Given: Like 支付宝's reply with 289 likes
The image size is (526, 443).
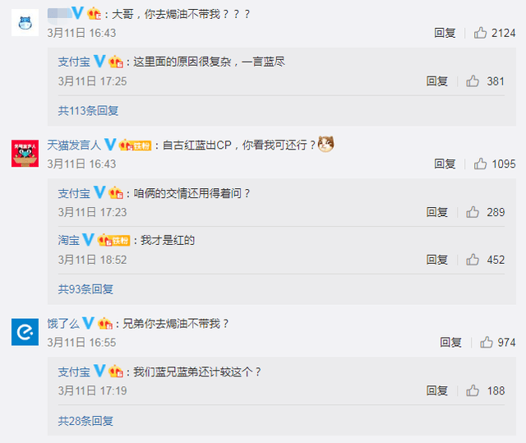Looking at the screenshot, I should pos(473,212).
